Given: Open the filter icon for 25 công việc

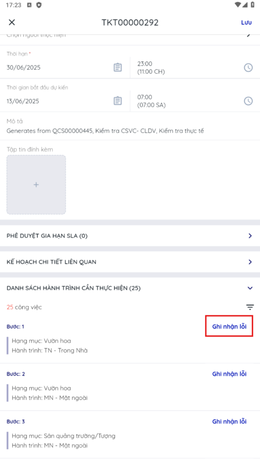Looking at the screenshot, I should [250, 307].
